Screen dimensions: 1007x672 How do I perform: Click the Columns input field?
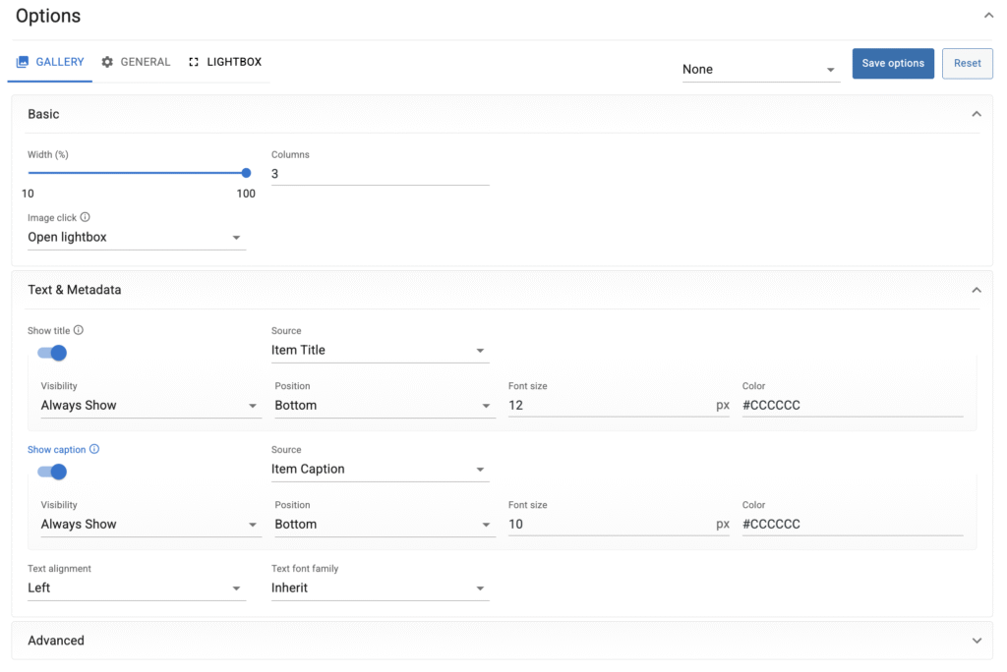380,174
